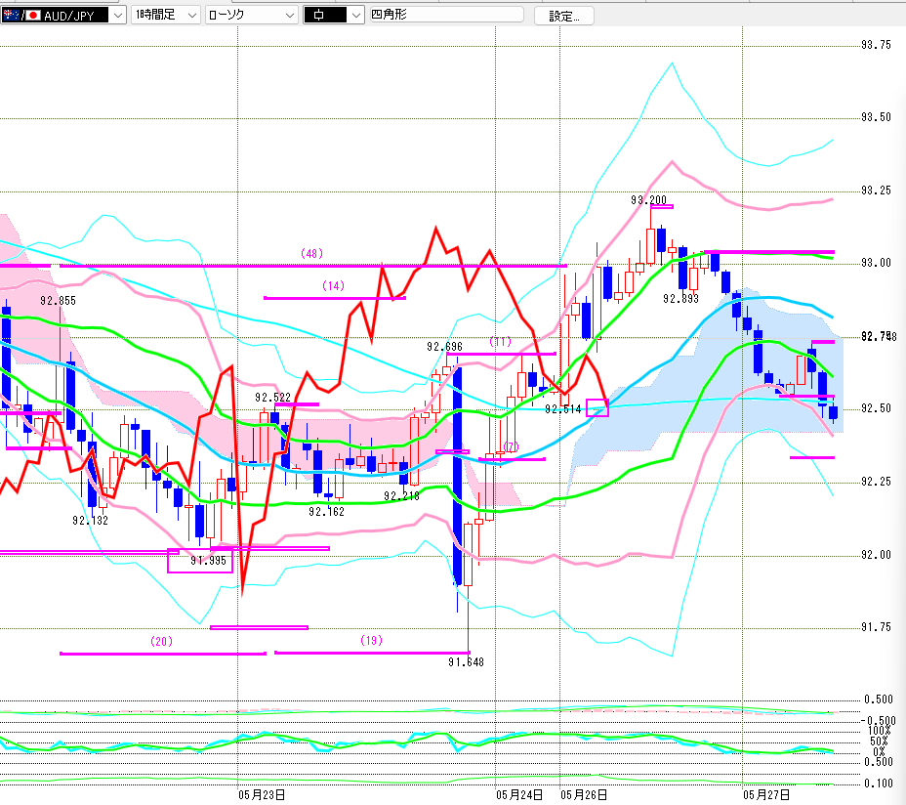Click the 91.995 price label
This screenshot has height=805, width=906.
coord(208,561)
